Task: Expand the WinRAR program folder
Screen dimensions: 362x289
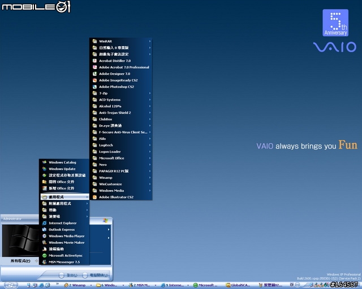Action: click(x=120, y=41)
